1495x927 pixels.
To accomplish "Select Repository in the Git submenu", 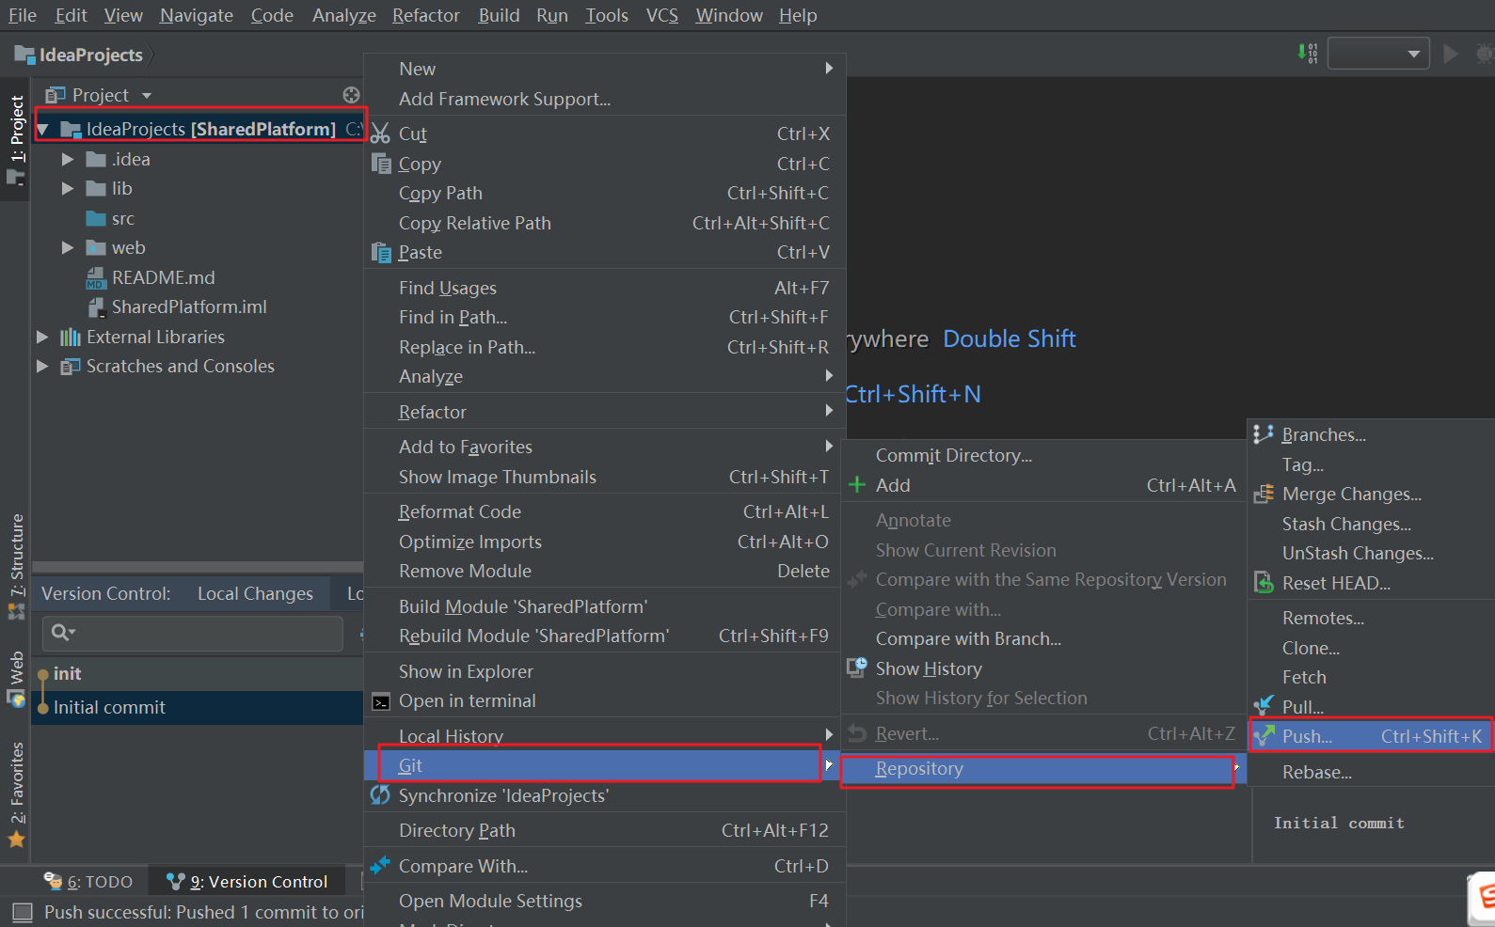I will point(1043,768).
